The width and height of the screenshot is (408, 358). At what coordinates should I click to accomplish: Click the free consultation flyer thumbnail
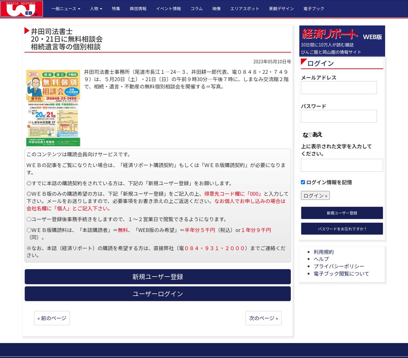[53, 108]
